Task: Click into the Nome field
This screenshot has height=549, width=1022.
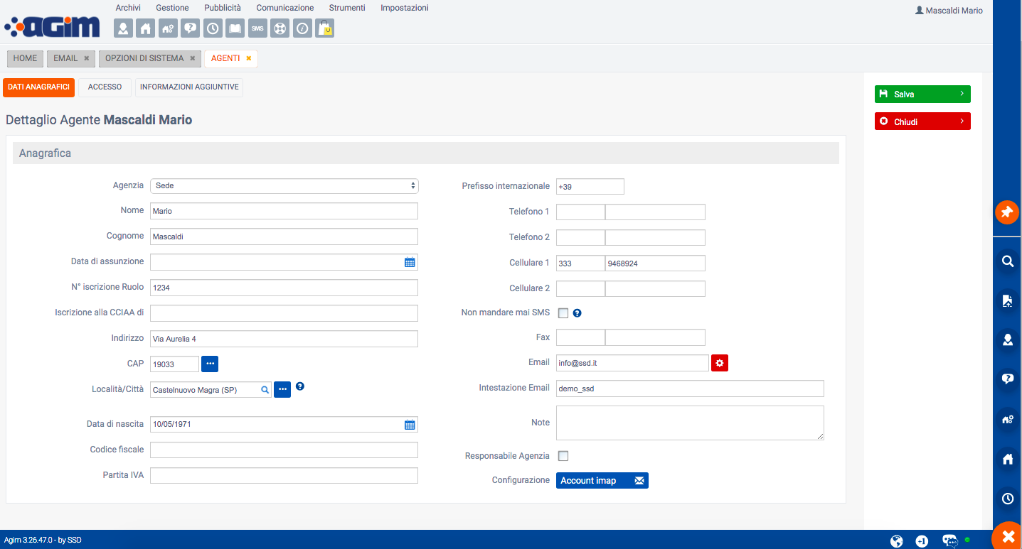Action: pyautogui.click(x=284, y=211)
